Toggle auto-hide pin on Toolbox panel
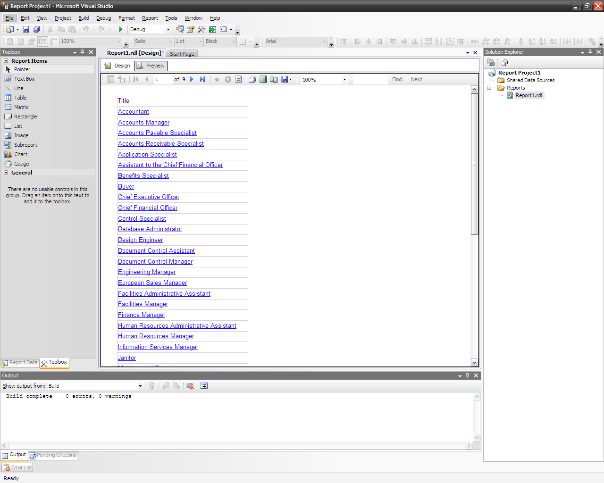Screen dimensions: 604x483 (83, 52)
